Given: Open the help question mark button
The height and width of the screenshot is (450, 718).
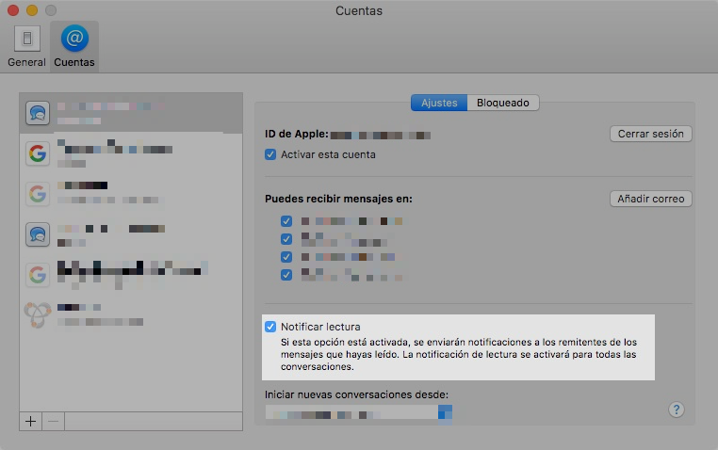Looking at the screenshot, I should [677, 410].
